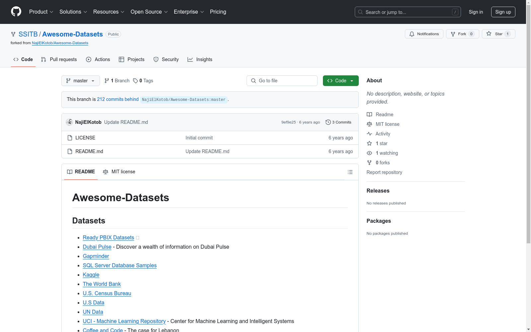Click the LICENSE file icon
Viewport: 531px width, 332px height.
tap(70, 138)
